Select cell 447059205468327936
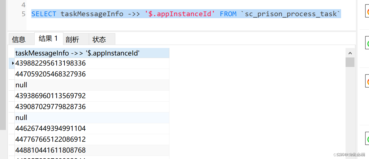This screenshot has height=159, width=369. point(51,74)
